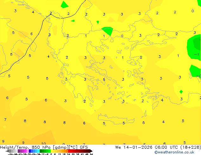This screenshot has width=201, height=155.
Task: Click the -1 temperature value in the green area
Action: 197,55
